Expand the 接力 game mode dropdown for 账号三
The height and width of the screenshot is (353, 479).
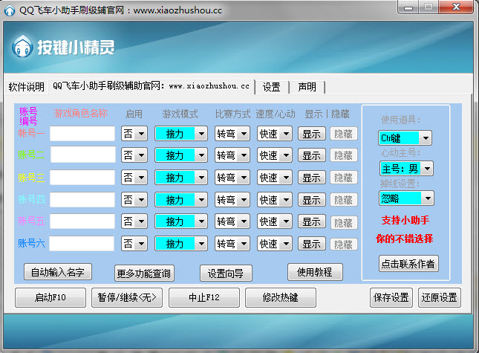tap(181, 178)
